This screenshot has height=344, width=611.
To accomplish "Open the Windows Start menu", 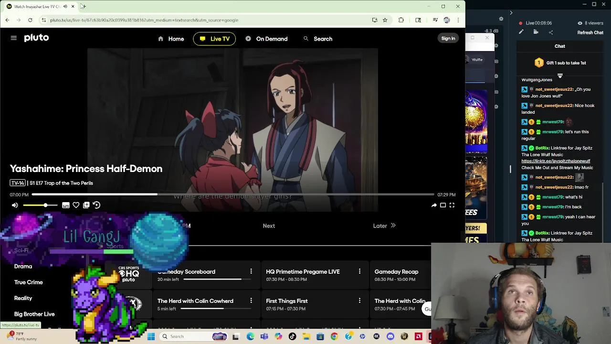I will pyautogui.click(x=151, y=336).
